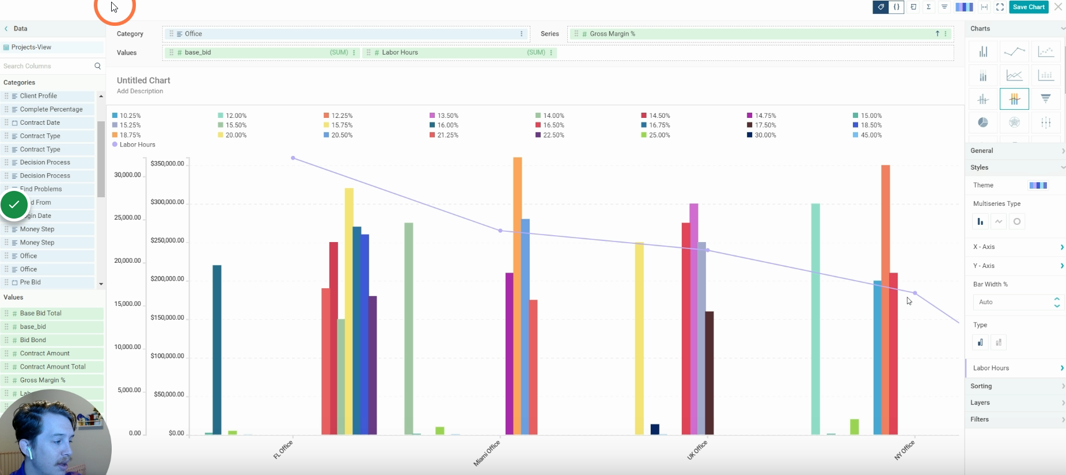Select the funnel chart type
This screenshot has width=1066, height=475.
pyautogui.click(x=1046, y=99)
